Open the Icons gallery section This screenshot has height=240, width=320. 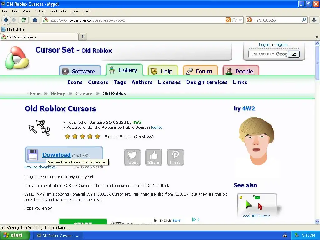75,82
